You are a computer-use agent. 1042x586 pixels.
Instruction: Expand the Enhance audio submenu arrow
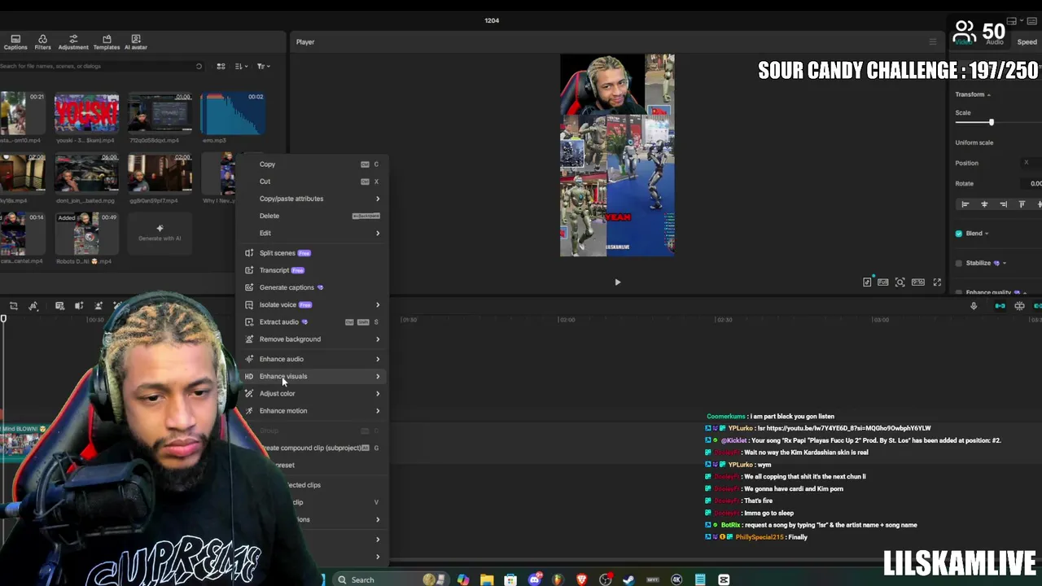pyautogui.click(x=378, y=359)
